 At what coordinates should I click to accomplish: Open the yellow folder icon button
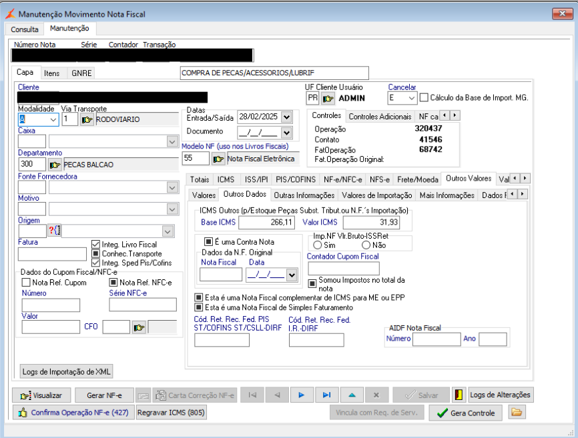pyautogui.click(x=516, y=413)
